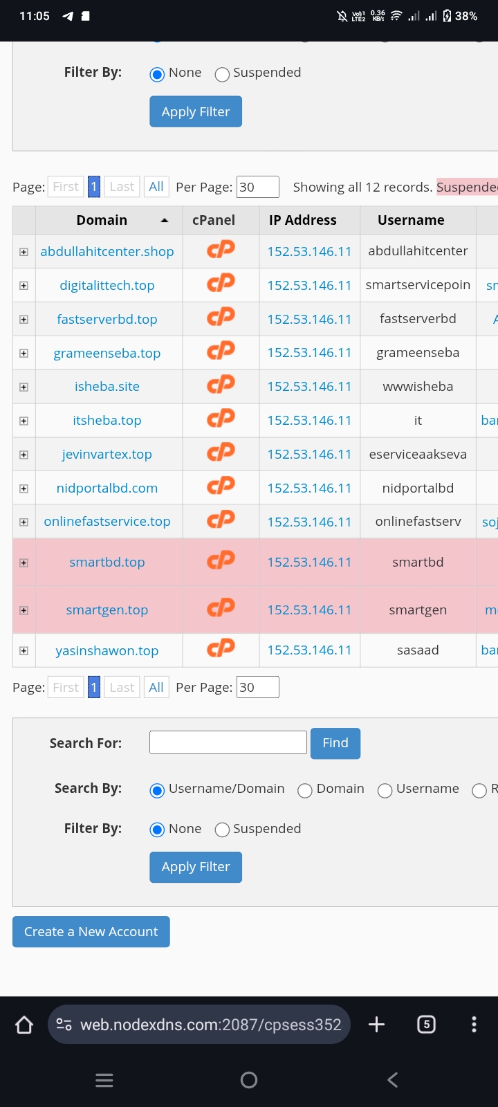The image size is (498, 1107).
Task: Open the tab switcher showing 5 tabs
Action: click(x=426, y=1025)
